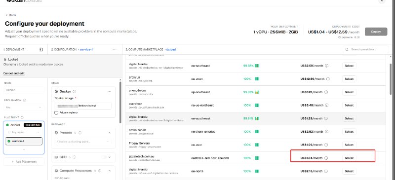Viewport: 395px width, 180px height.
Task: Show info for the Placement label
Action: [22, 117]
